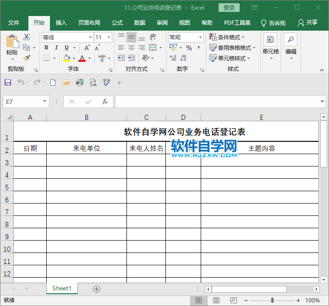Click the new blank document icon
The width and height of the screenshot is (329, 306).
pyautogui.click(x=53, y=82)
